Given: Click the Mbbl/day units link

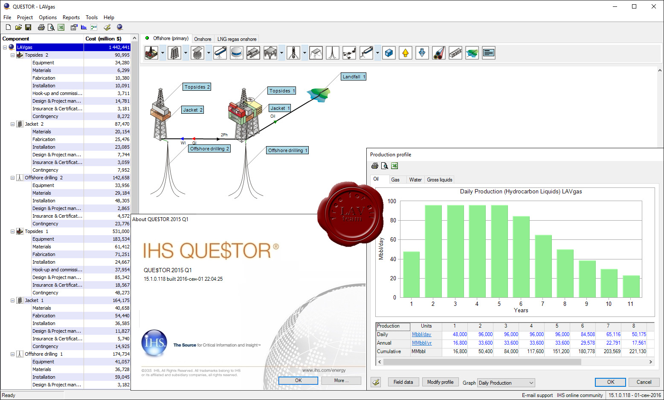Looking at the screenshot, I should (421, 335).
